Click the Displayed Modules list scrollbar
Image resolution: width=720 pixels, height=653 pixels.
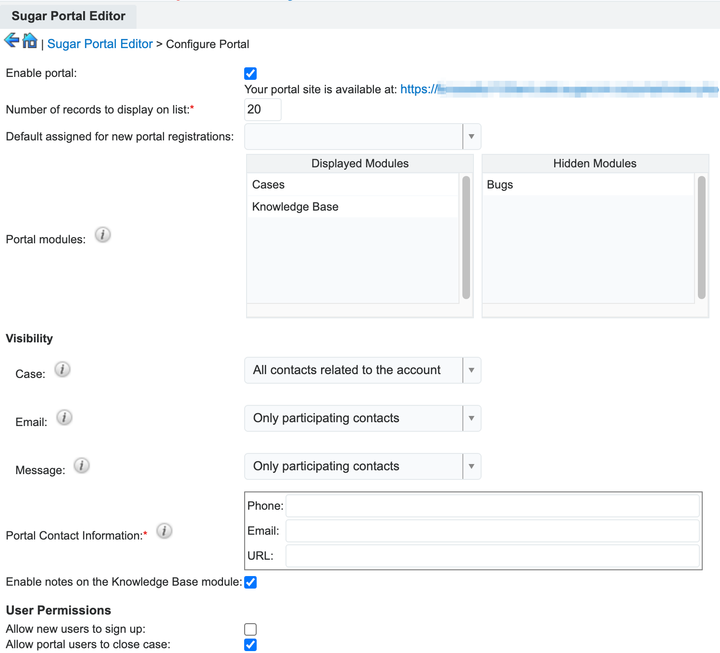point(466,238)
